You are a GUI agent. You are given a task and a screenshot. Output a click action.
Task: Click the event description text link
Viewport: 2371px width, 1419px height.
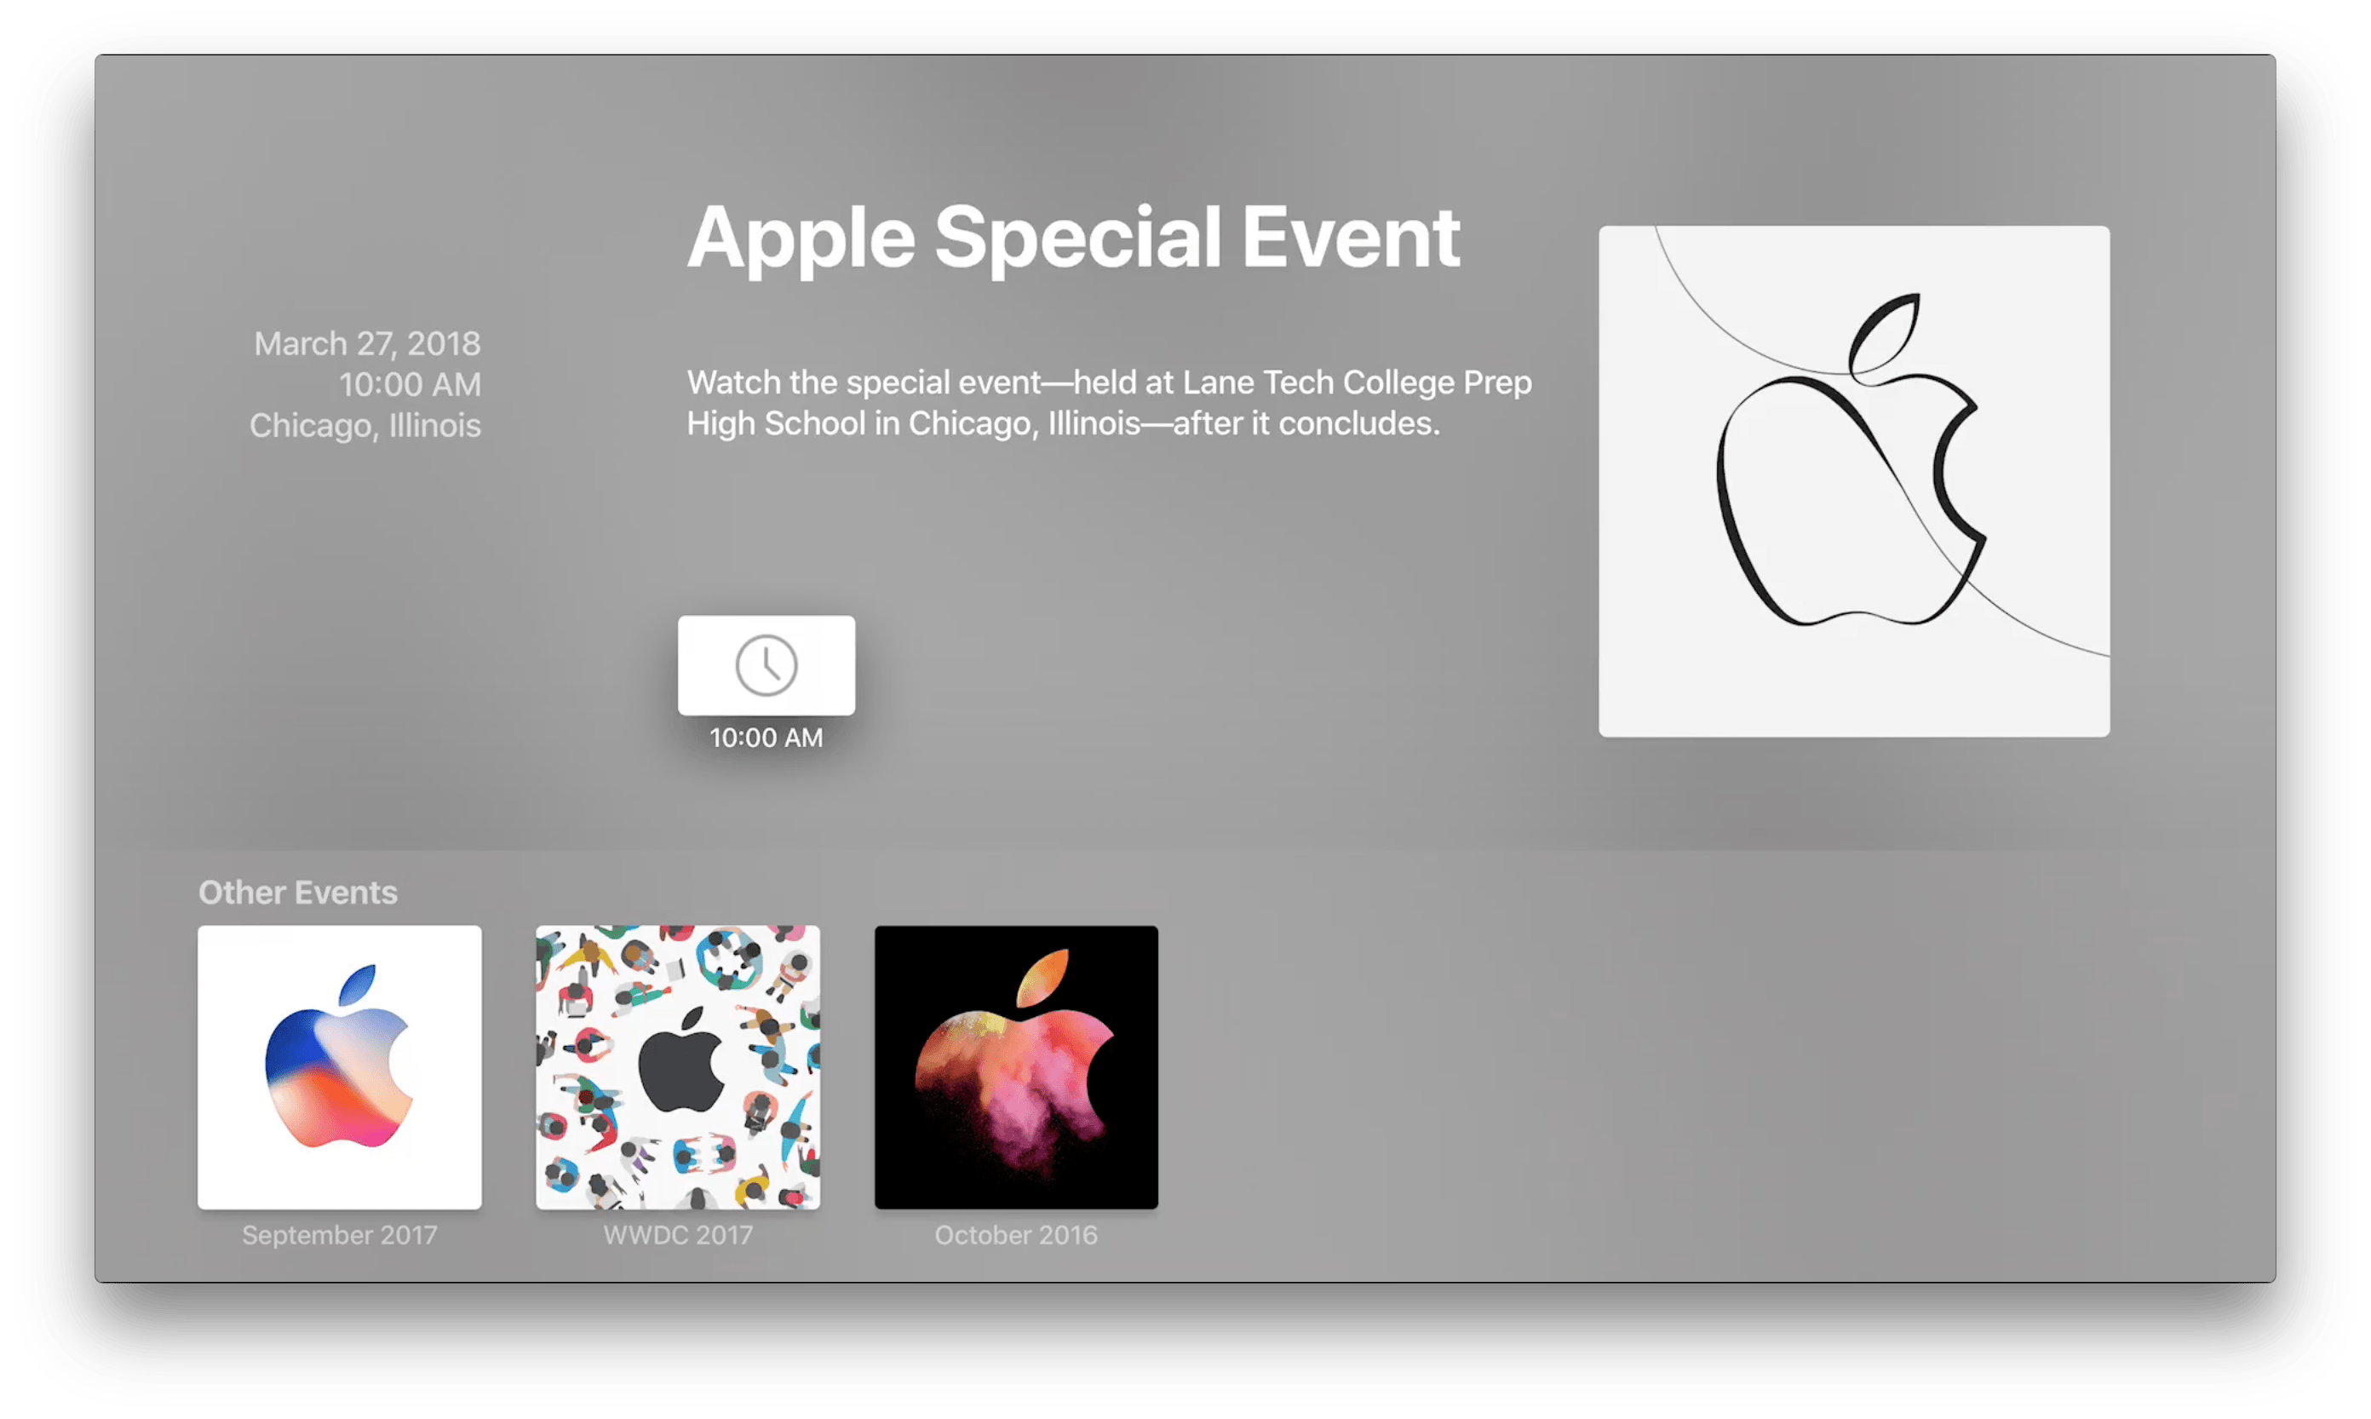coord(1107,402)
